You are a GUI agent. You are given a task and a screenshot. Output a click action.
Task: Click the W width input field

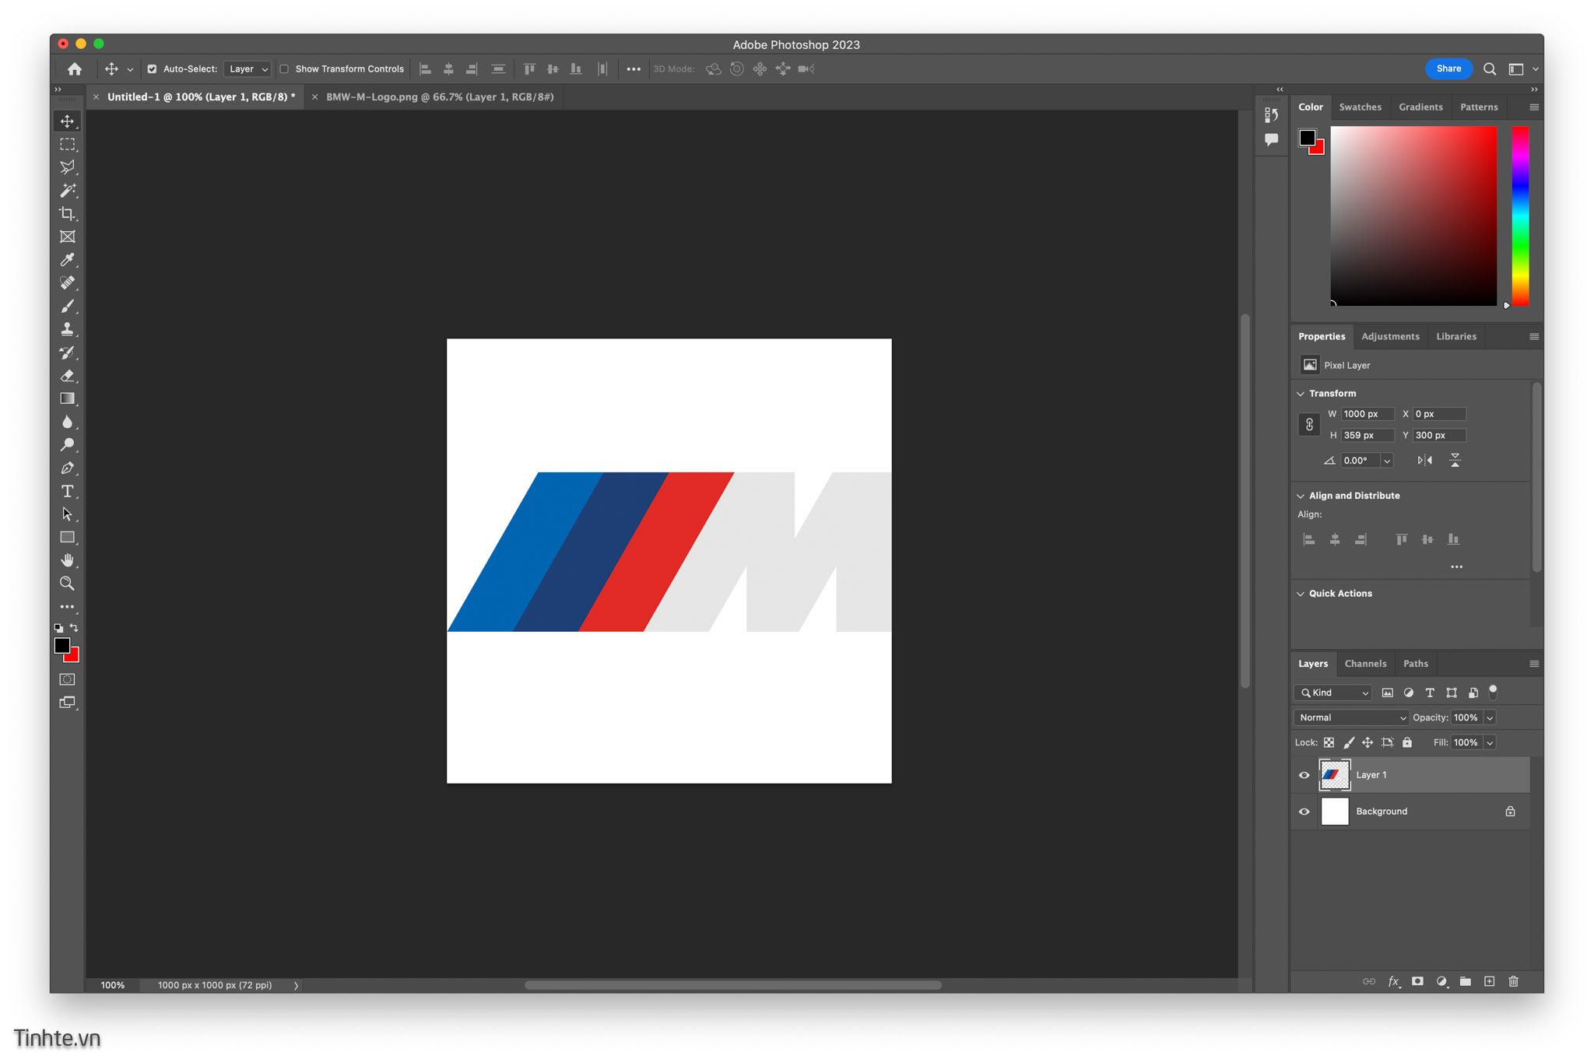click(x=1367, y=414)
